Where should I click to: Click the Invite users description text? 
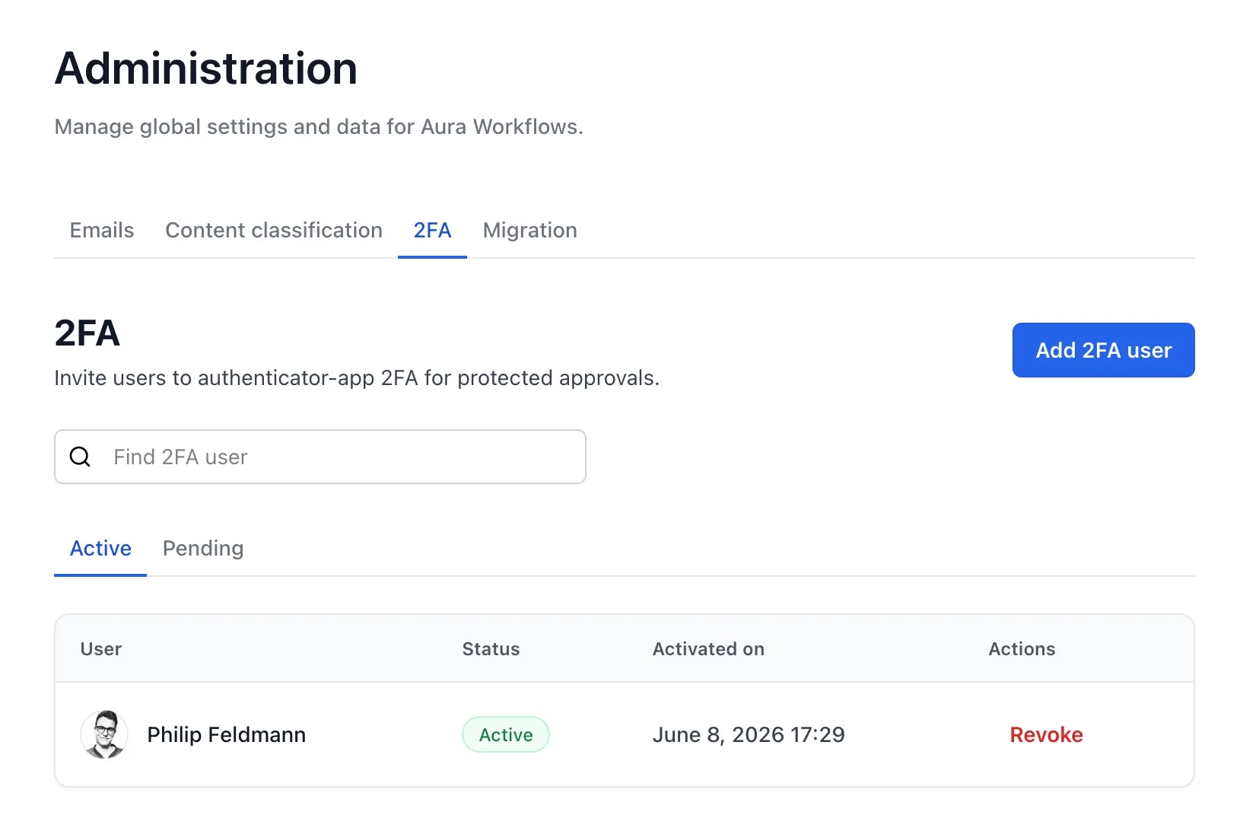(x=357, y=378)
